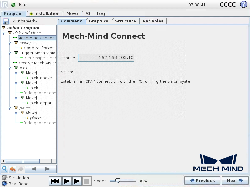The image size is (250, 187).
Task: Click the Previous button
Action: click(x=202, y=180)
